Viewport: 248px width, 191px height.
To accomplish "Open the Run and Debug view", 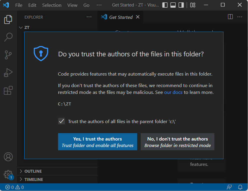I will (x=8, y=73).
